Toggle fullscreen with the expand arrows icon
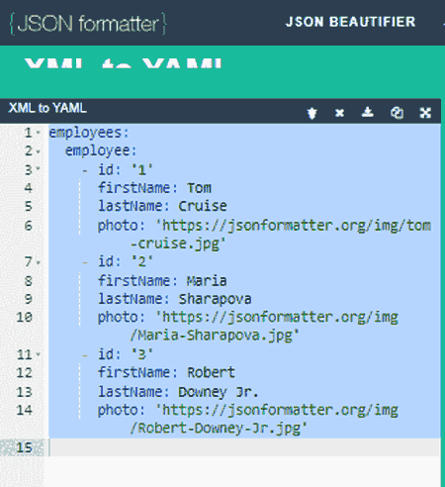 pos(425,113)
